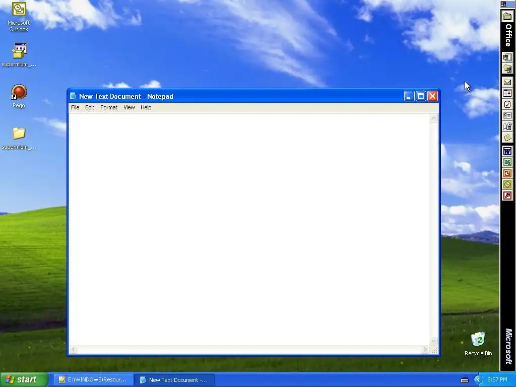The width and height of the screenshot is (516, 387).
Task: Minimize the Notepad window
Action: tap(409, 96)
